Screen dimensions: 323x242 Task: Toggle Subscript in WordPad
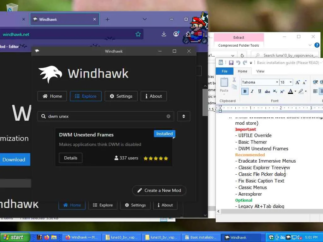(275, 91)
